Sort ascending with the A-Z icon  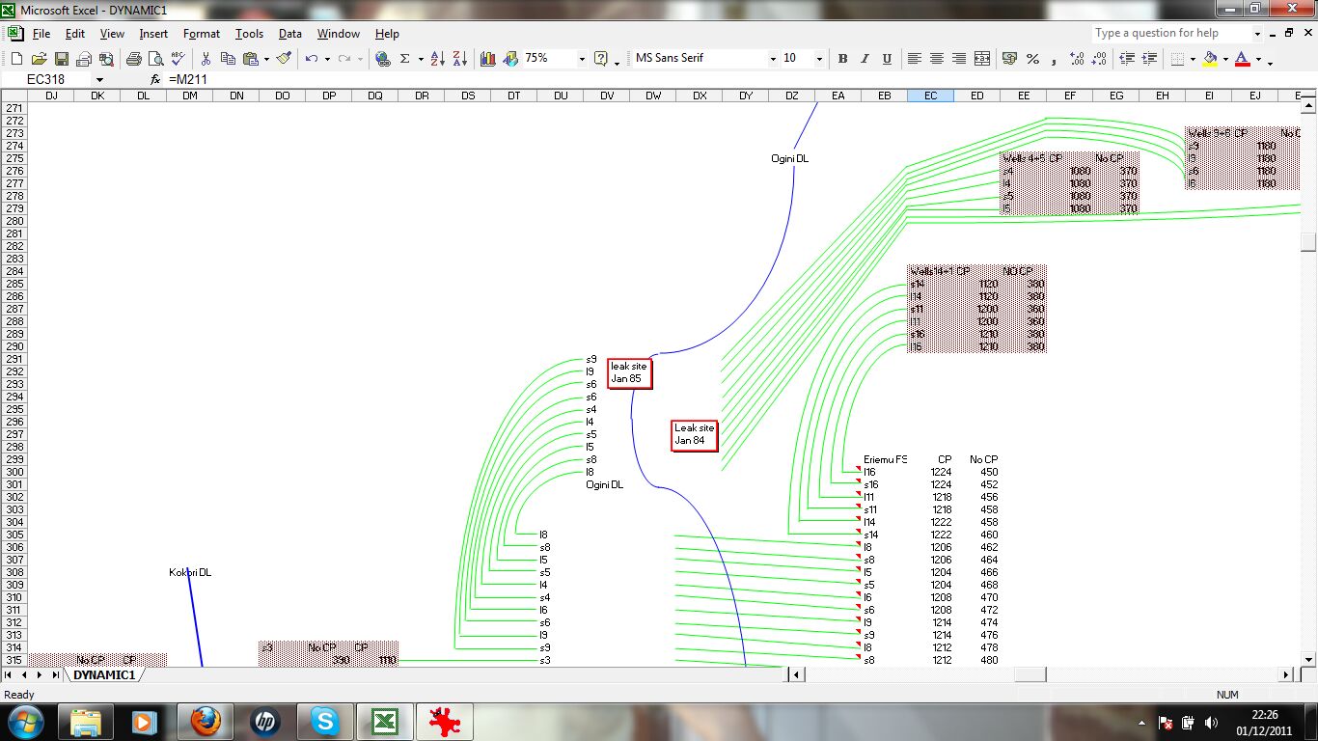[438, 59]
